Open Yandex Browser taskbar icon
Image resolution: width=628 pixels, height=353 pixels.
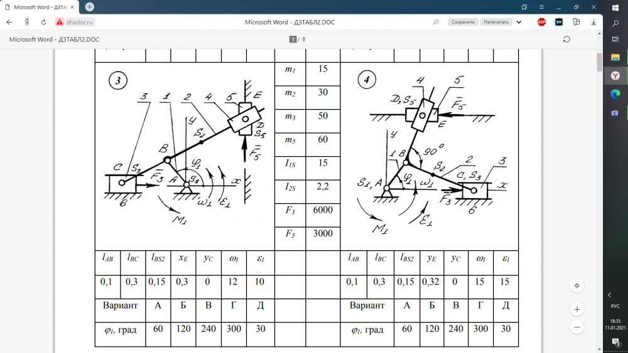click(615, 76)
